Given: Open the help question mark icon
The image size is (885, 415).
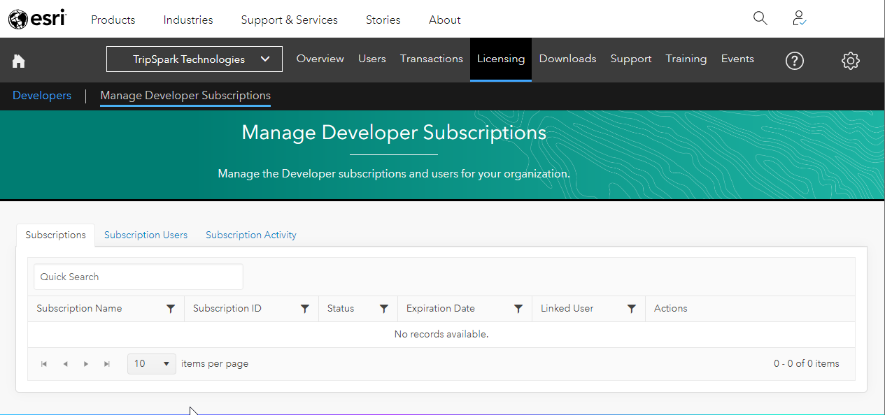Looking at the screenshot, I should 795,61.
